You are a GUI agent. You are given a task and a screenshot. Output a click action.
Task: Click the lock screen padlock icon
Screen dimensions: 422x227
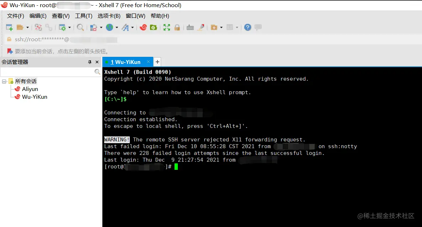(x=177, y=27)
